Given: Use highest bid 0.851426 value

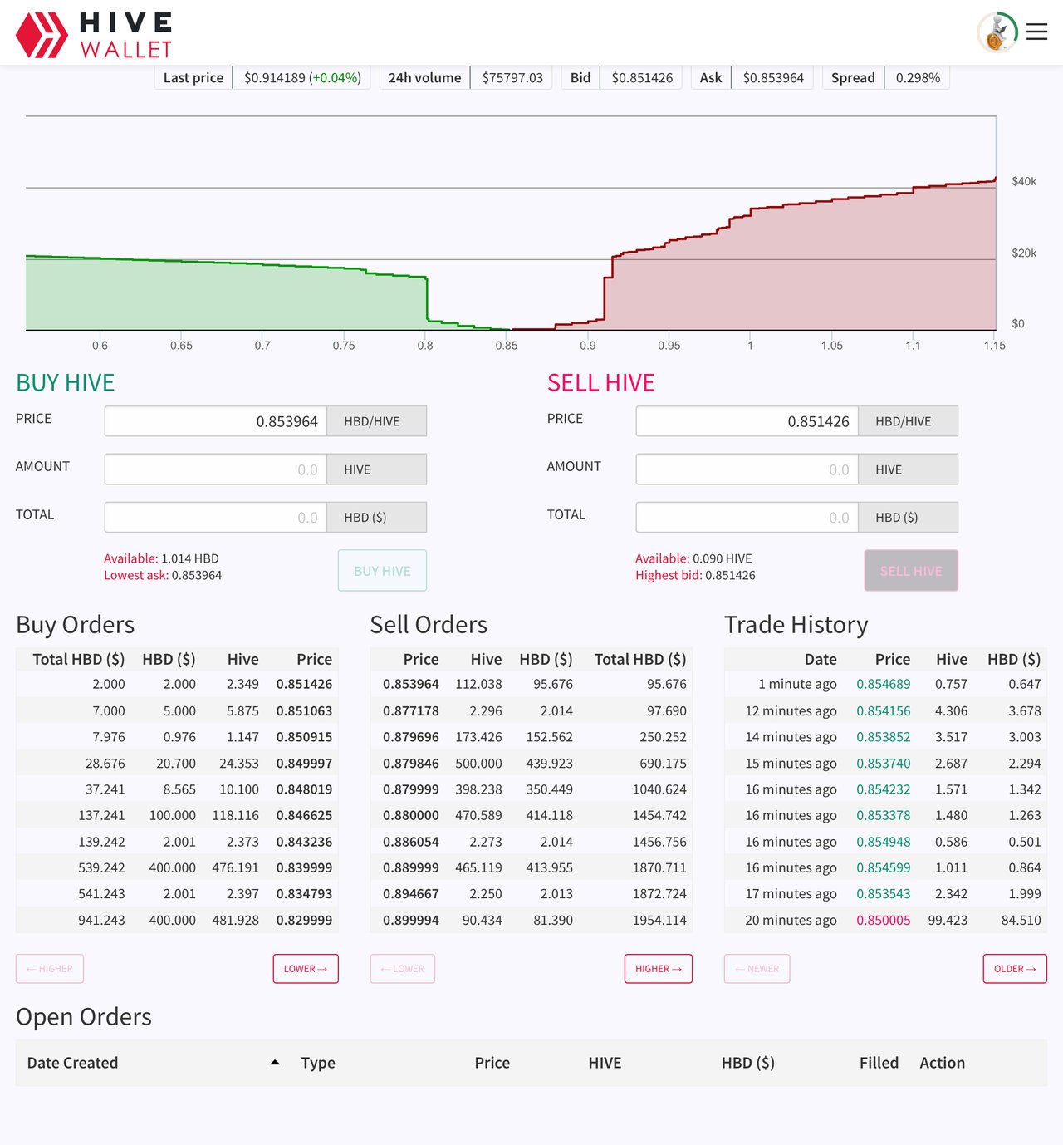Looking at the screenshot, I should click(695, 575).
